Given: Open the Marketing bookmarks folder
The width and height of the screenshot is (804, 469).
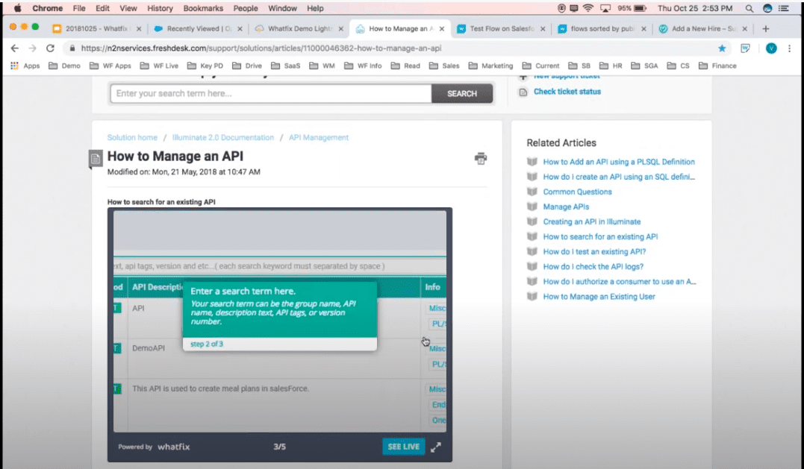Looking at the screenshot, I should (490, 66).
